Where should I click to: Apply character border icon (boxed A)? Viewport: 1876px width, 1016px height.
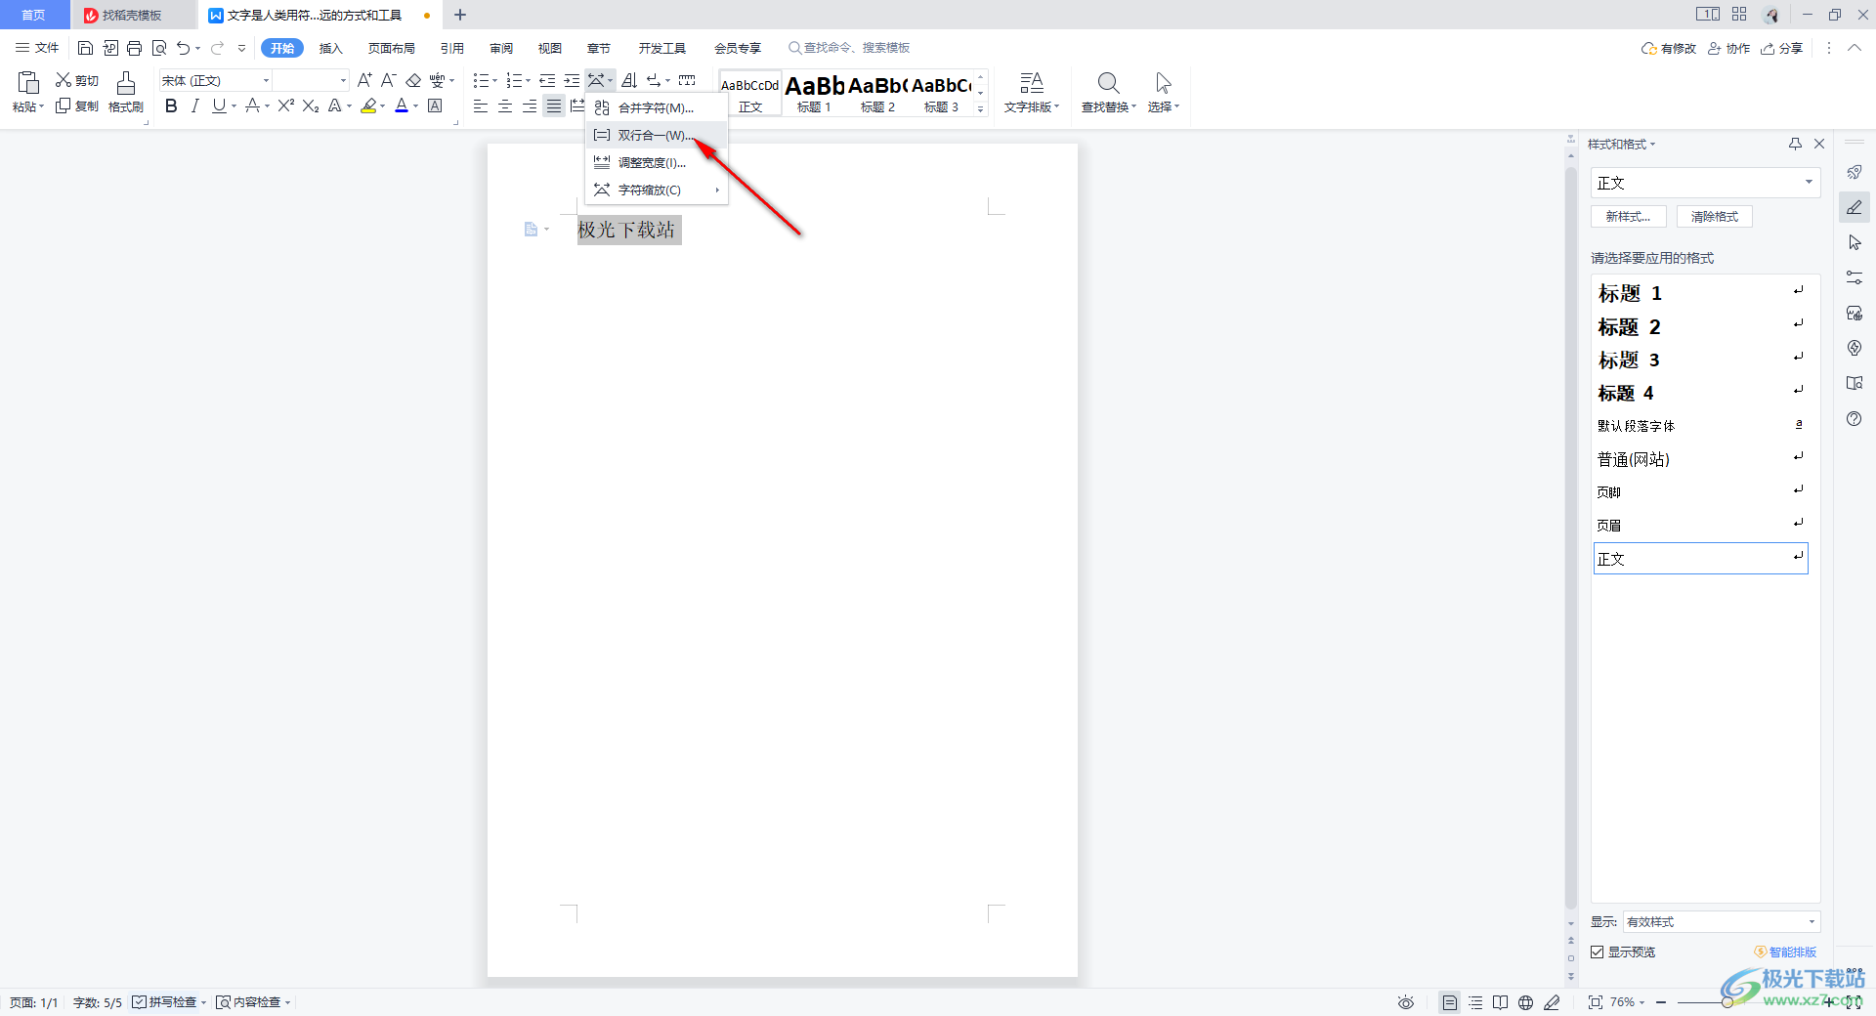[x=435, y=106]
